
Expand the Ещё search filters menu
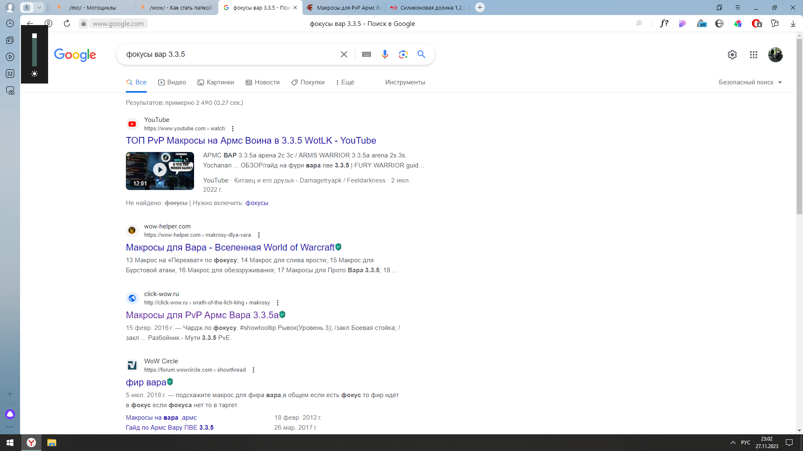click(345, 82)
